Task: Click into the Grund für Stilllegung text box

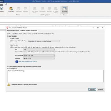Action: tap(55, 76)
